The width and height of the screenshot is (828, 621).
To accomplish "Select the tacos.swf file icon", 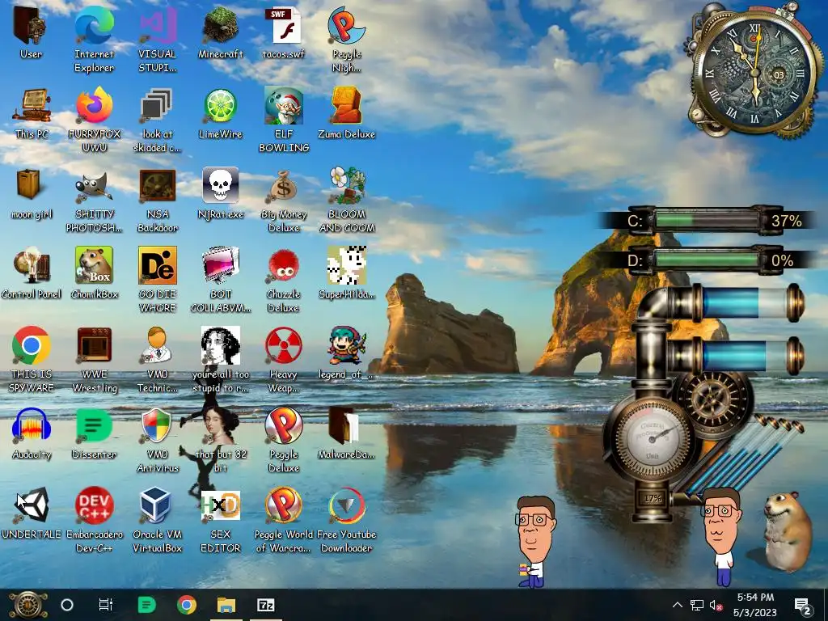I will click(284, 27).
